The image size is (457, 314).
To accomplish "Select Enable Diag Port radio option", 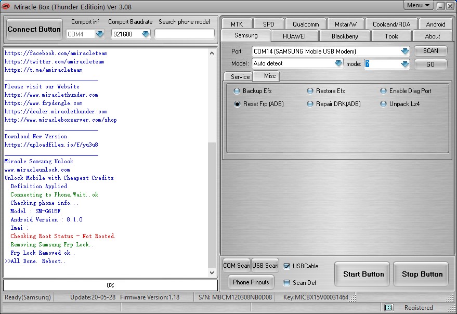I will 406,91.
